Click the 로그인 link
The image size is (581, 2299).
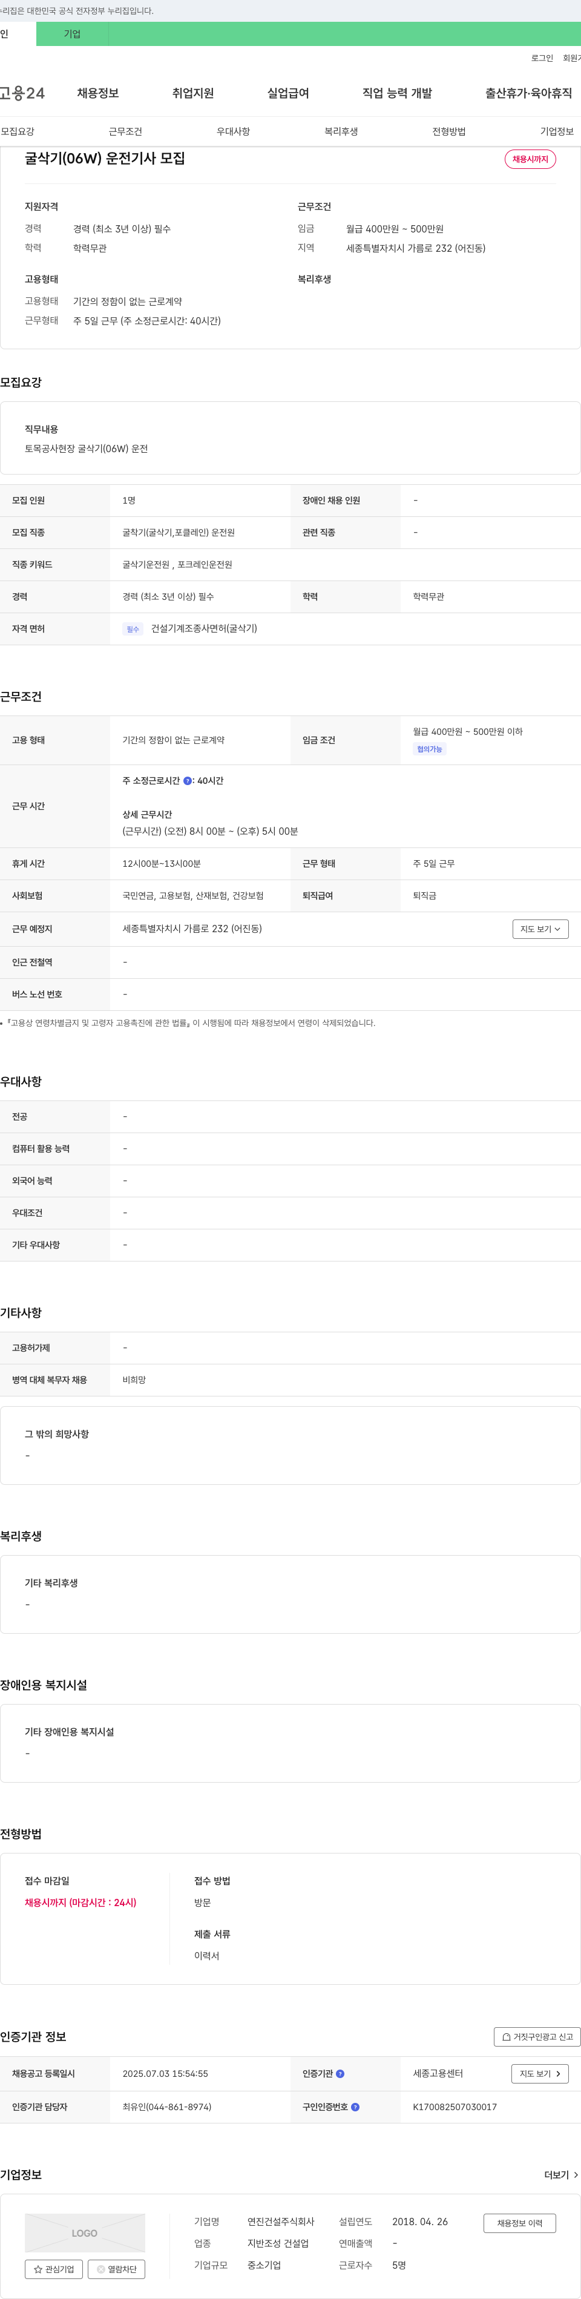tap(542, 58)
